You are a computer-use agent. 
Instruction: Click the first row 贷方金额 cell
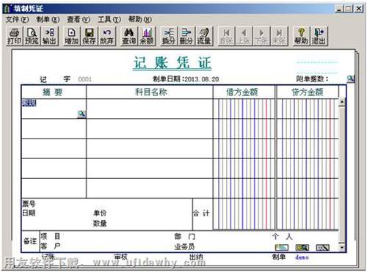pos(308,109)
